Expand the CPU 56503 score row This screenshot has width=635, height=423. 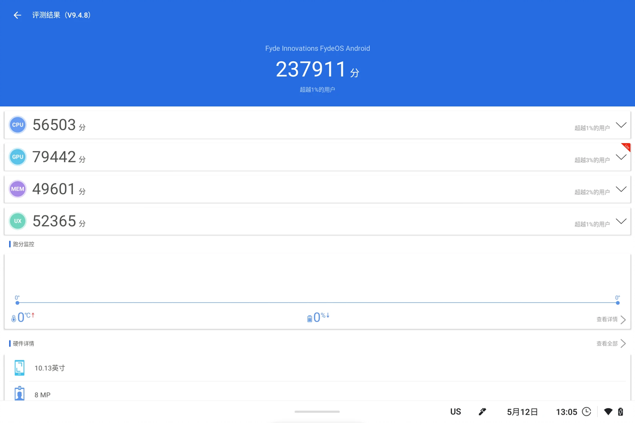tap(621, 125)
